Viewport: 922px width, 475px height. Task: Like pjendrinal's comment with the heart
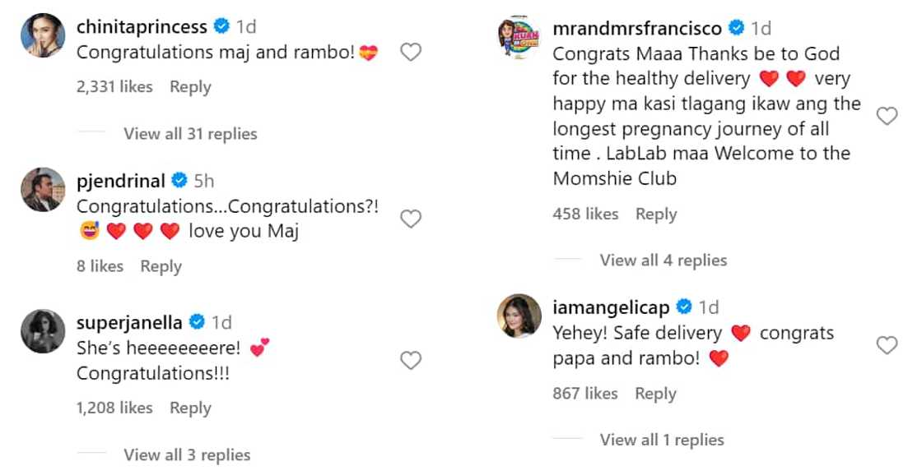coord(410,219)
